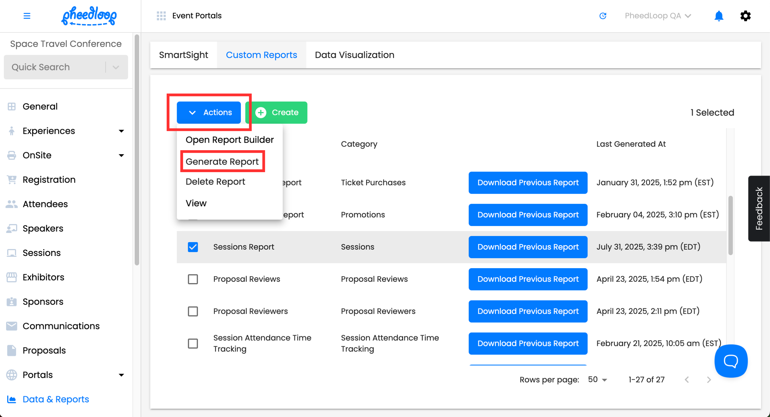Select Delete Report from Actions menu
Screen dimensions: 770x417
[215, 182]
